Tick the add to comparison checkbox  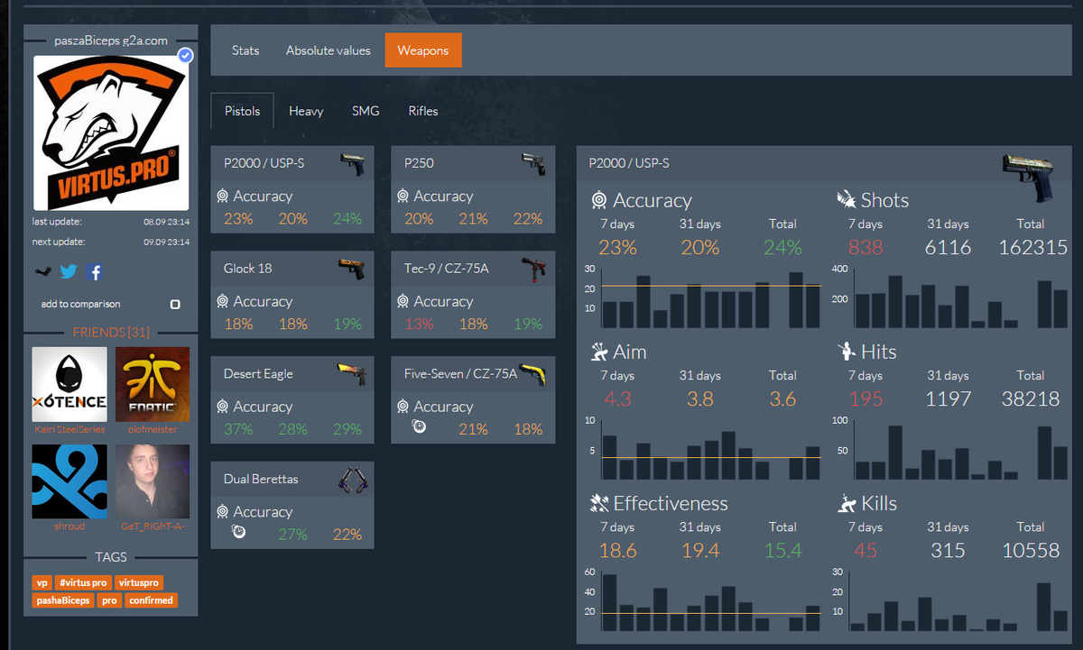175,304
